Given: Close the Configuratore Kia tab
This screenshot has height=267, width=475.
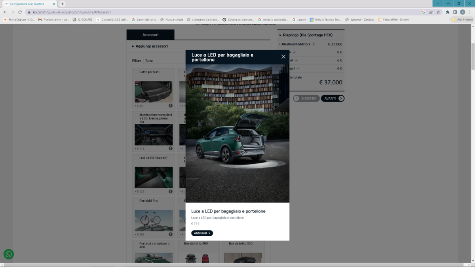Looking at the screenshot, I should (54, 4).
